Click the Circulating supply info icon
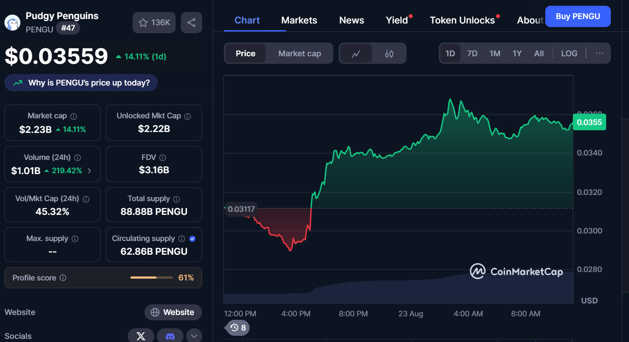 (x=182, y=239)
